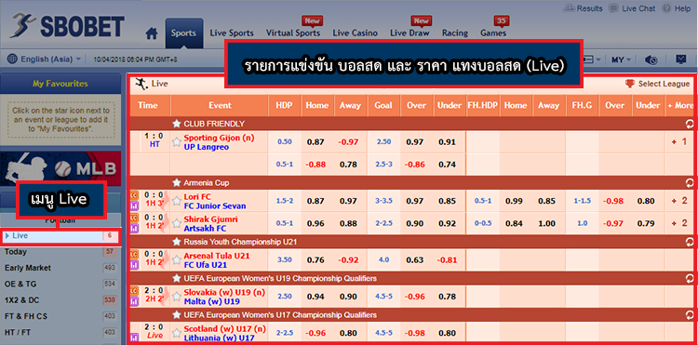Click the monitor icon at toolbar right

point(681,60)
